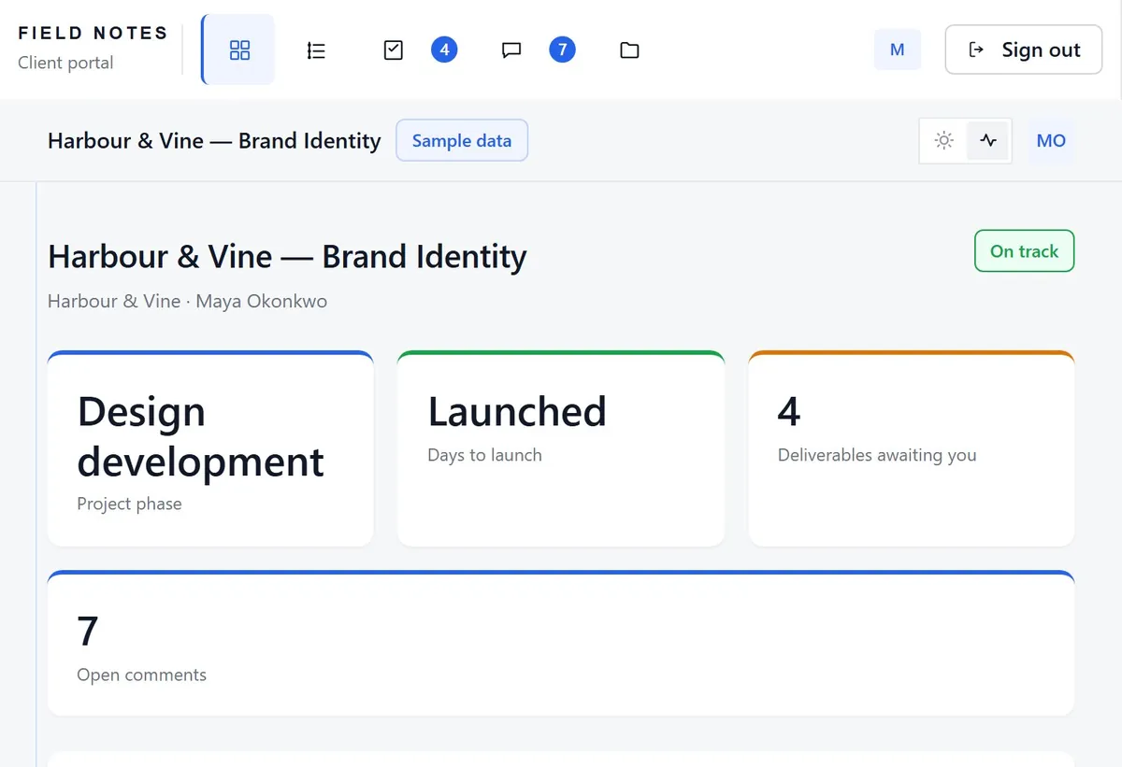Open the Design development project phase card
Screen dimensions: 1122x767
tap(210, 448)
